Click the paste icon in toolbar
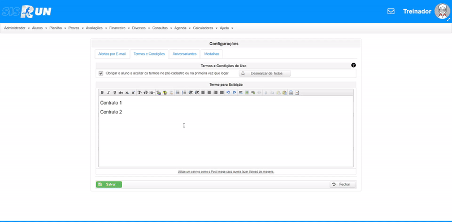452x222 pixels. [279, 93]
